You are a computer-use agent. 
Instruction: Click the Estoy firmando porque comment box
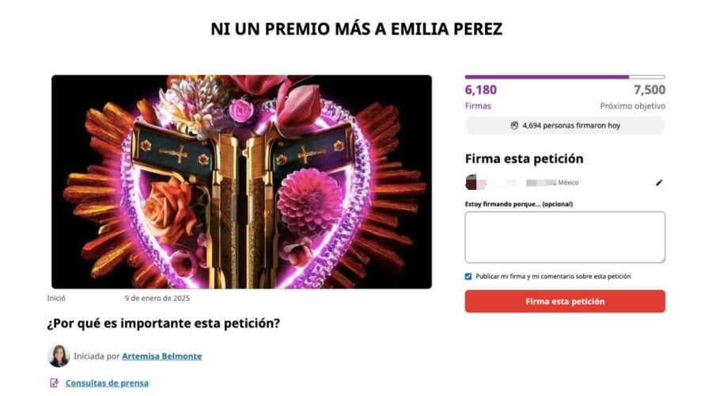(565, 238)
